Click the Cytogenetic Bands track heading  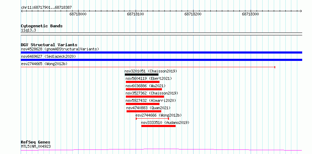pyautogui.click(x=42, y=26)
